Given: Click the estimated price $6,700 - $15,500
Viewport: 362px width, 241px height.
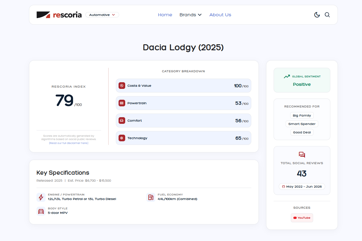Looking at the screenshot, I should (98, 181).
